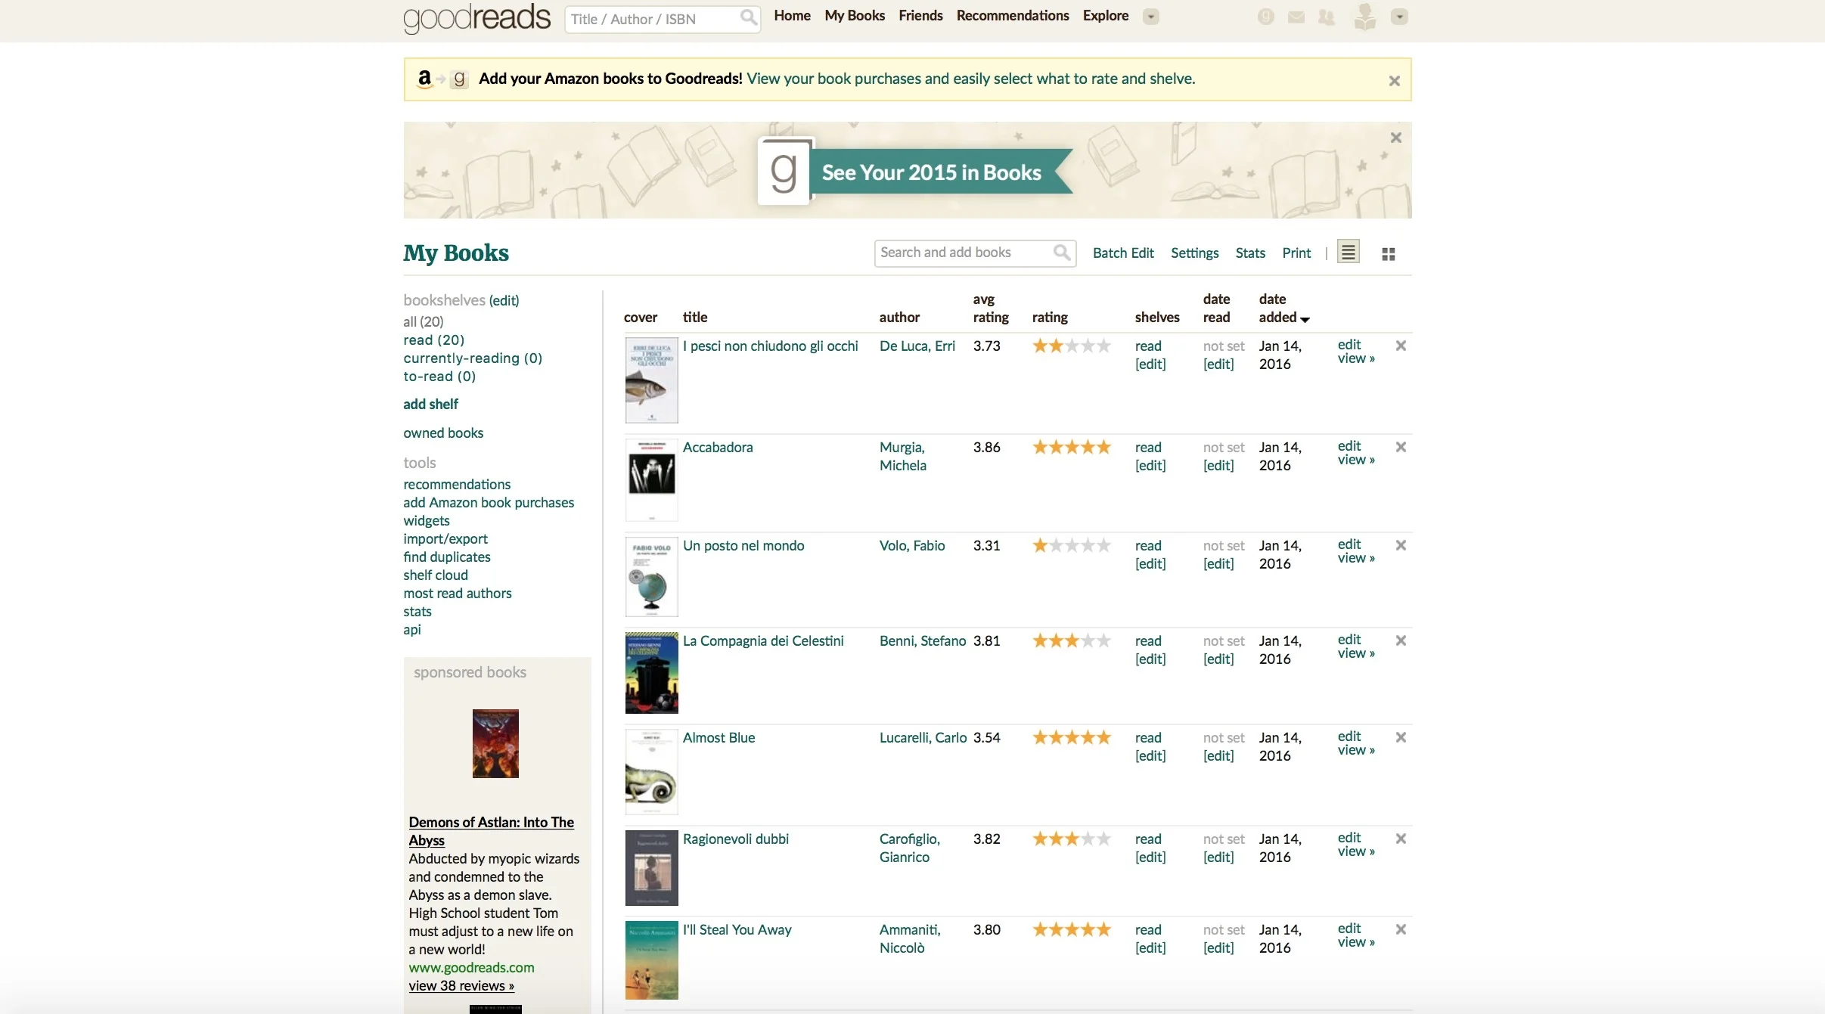The height and width of the screenshot is (1014, 1825).
Task: Click the magnifier in the Title/Author/ISBN search
Action: pos(748,17)
